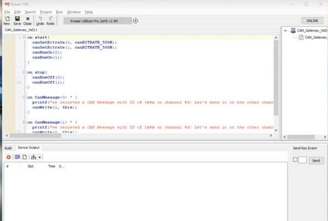Click project panel horizontal scrollbar thumb
This screenshot has width=328, height=221.
pos(301,137)
